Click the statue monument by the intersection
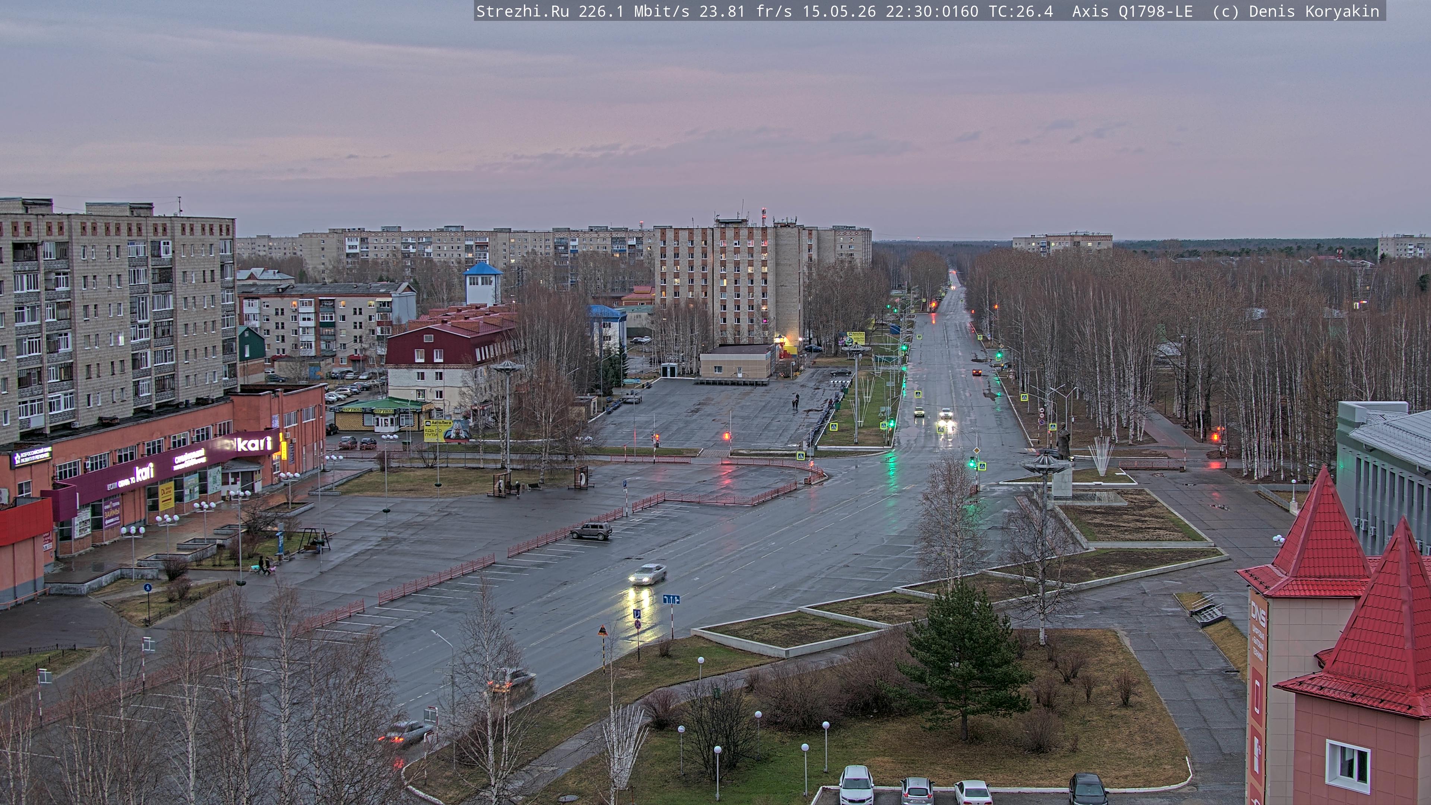Screen dimensions: 1431x805 [x=1064, y=441]
